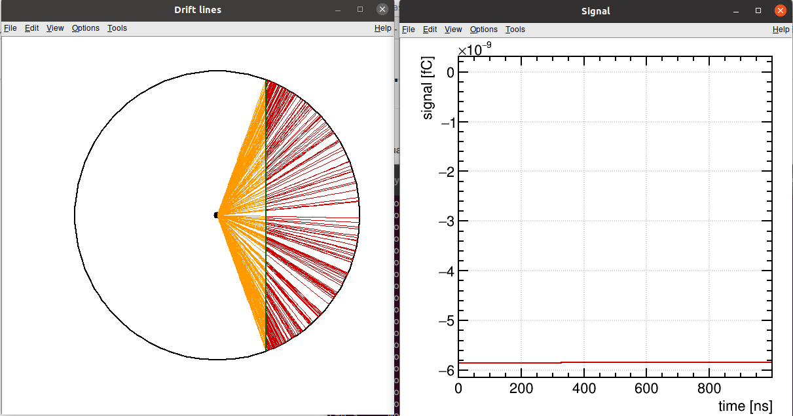Screen dimensions: 793x416
Task: Open File menu in Drift lines window
Action: click(x=10, y=28)
